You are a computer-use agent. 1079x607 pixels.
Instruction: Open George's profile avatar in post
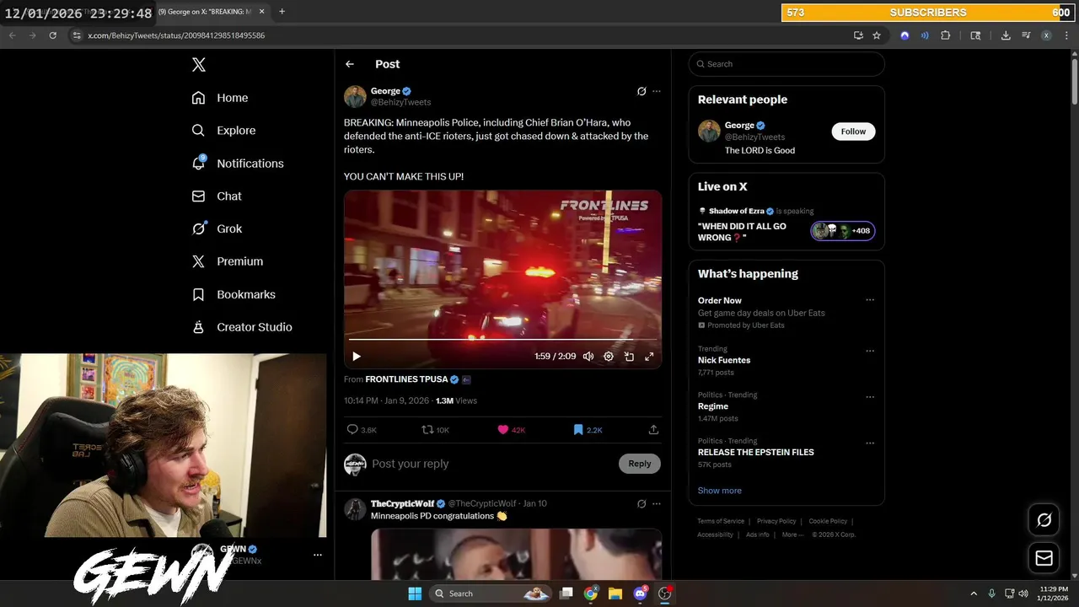(355, 96)
